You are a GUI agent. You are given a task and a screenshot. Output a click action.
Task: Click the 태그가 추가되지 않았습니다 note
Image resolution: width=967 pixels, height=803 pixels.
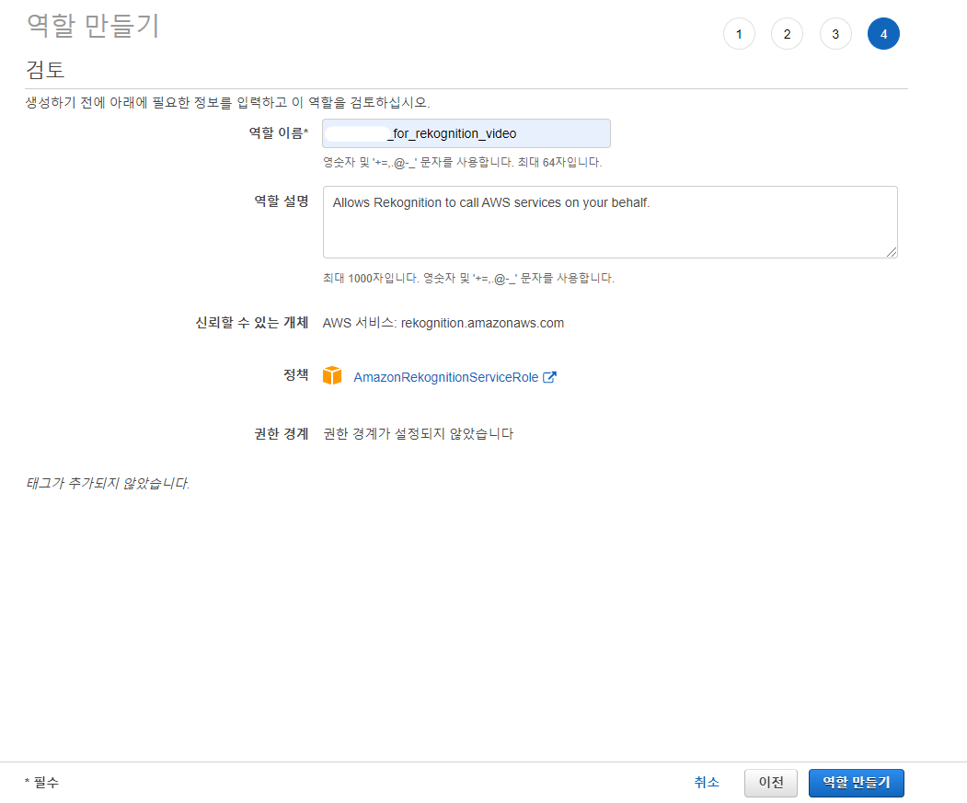[x=108, y=483]
